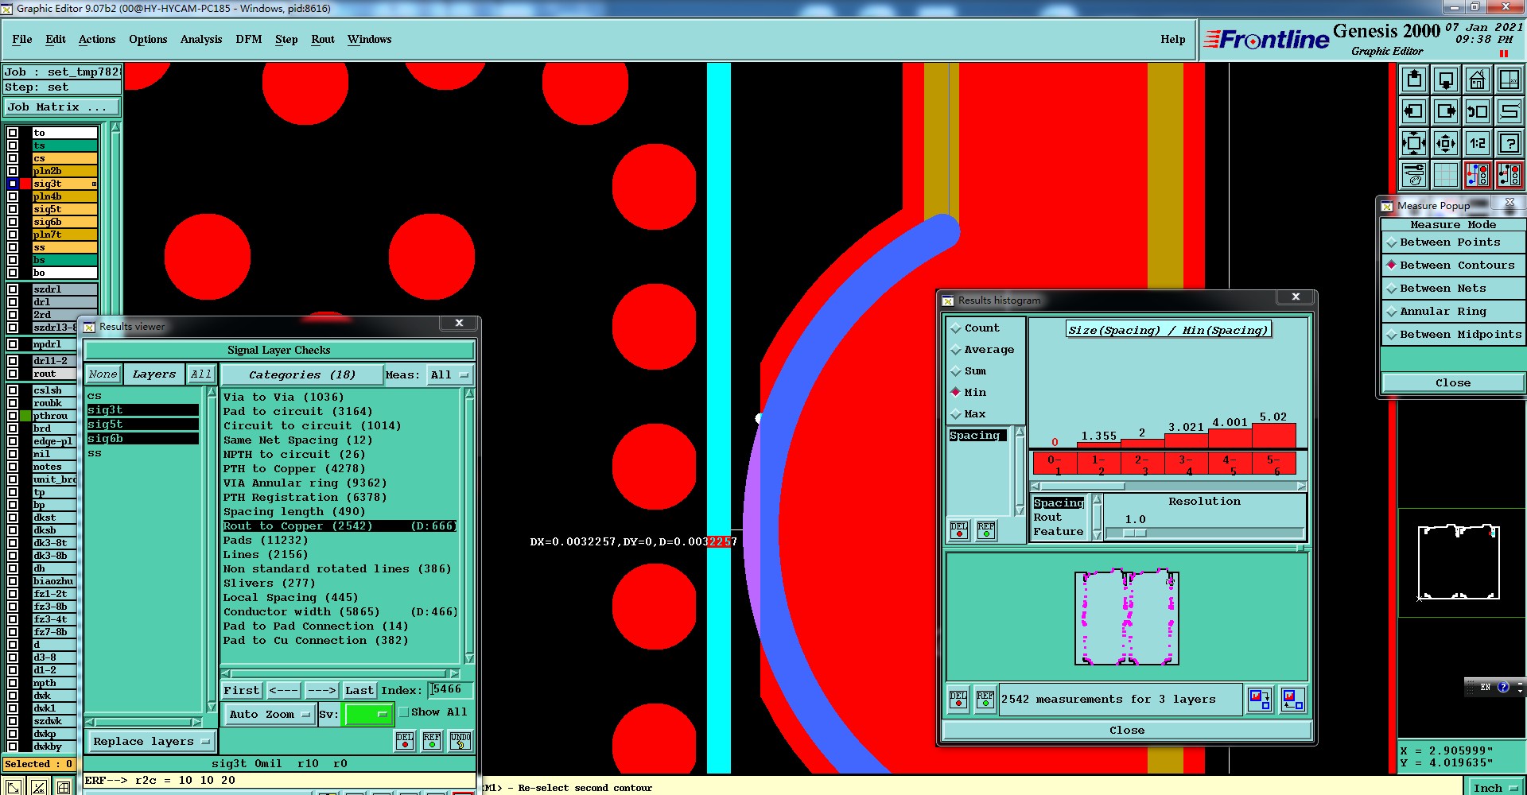Toggle the grid display icon

1446,175
